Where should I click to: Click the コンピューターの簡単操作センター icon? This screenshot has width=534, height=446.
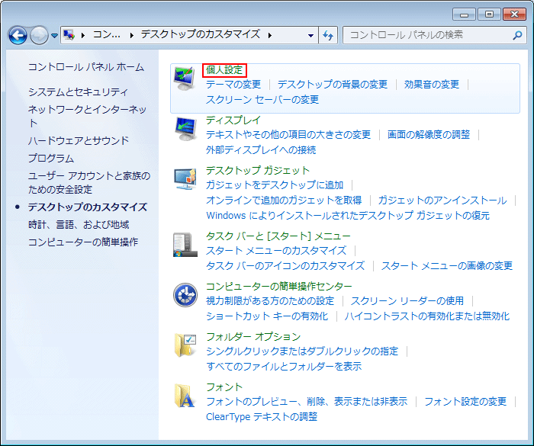click(x=185, y=294)
